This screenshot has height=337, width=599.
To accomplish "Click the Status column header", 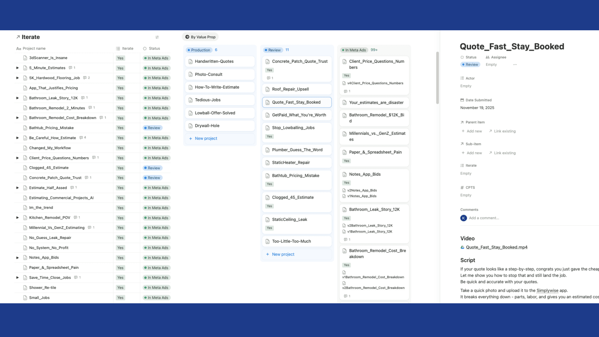I will (x=154, y=48).
